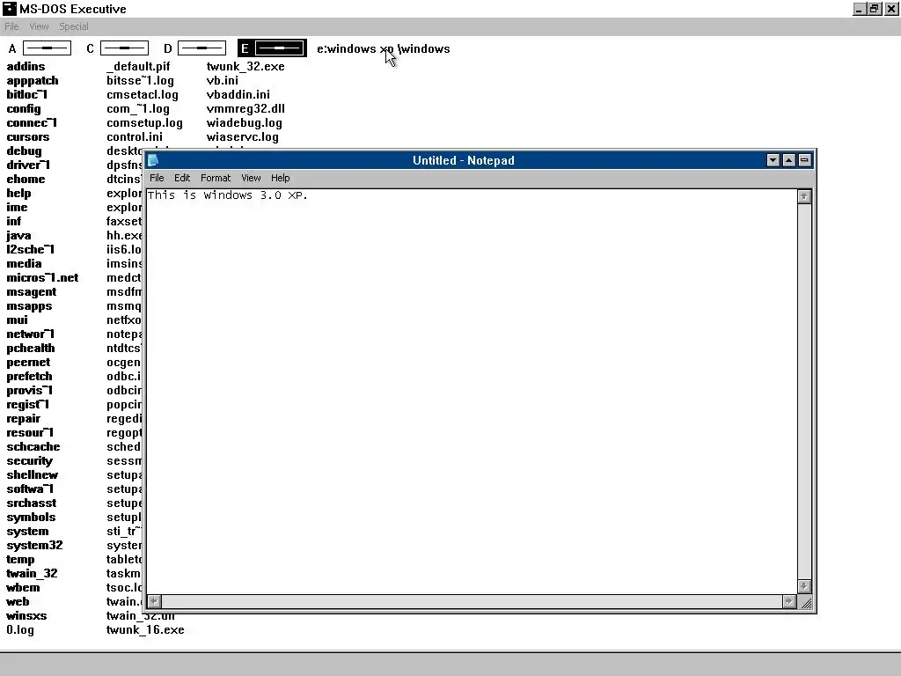
Task: Select the control.ini file
Action: [135, 136]
